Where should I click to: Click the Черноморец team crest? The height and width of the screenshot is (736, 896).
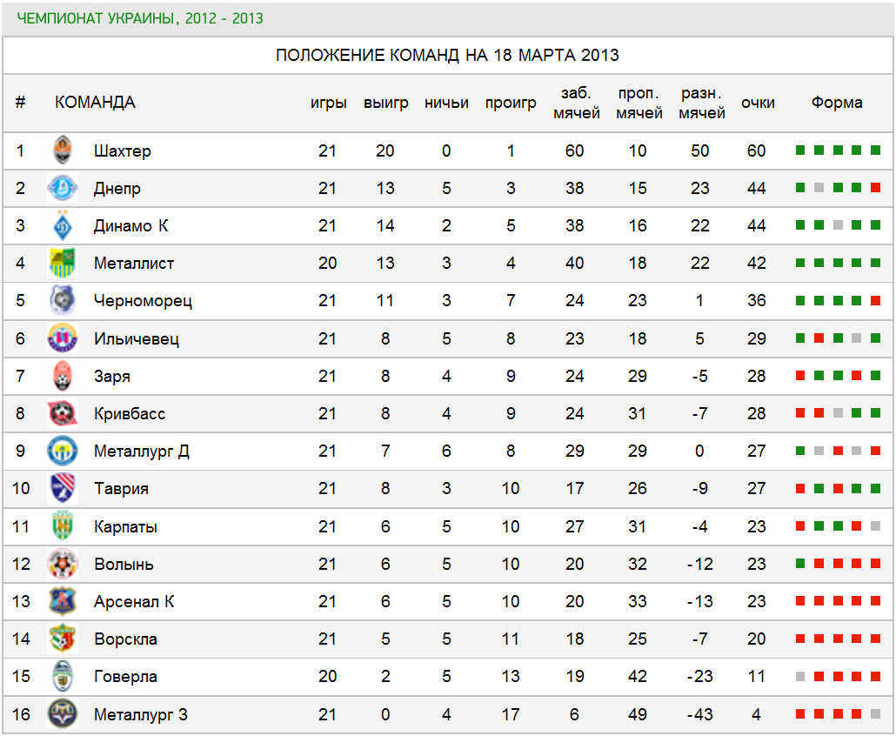pyautogui.click(x=63, y=301)
